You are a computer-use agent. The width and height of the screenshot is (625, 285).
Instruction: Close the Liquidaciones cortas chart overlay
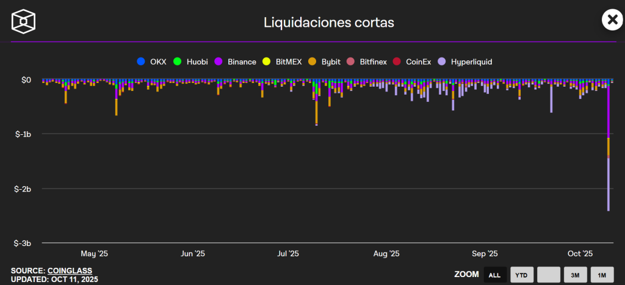(612, 20)
